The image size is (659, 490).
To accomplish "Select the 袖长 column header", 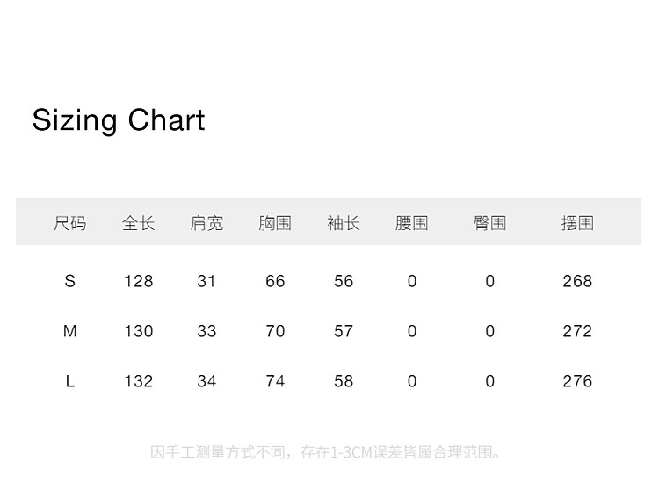I will tap(344, 223).
